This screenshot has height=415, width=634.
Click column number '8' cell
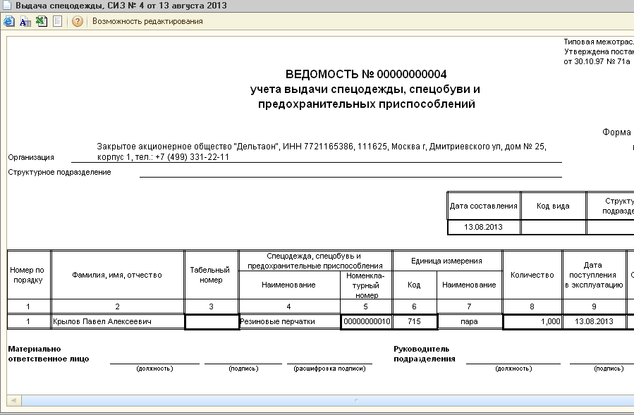pos(532,306)
